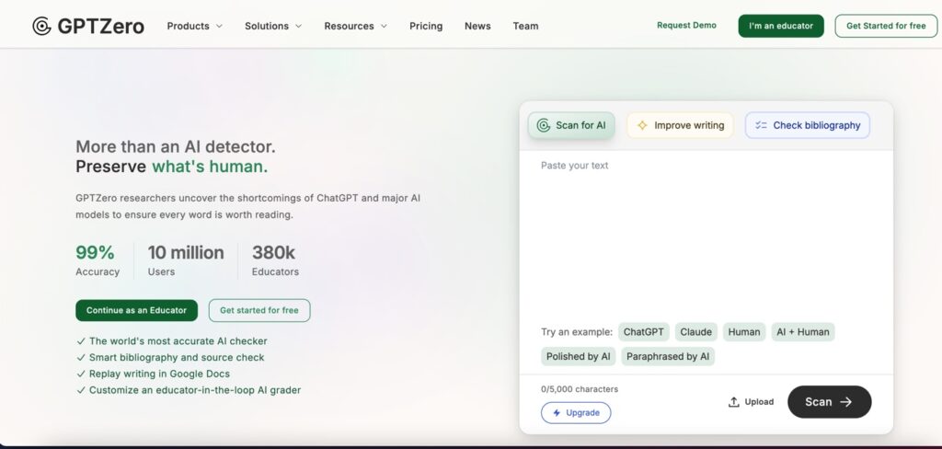Try the Paraphrased by AI example
Screen dimensions: 942x449
667,356
